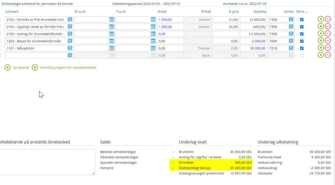Click the Löneart column header
Image resolution: width=335 pixels, height=185 pixels.
point(12,12)
